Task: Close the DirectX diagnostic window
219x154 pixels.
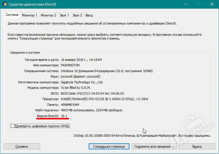Action: (212, 4)
